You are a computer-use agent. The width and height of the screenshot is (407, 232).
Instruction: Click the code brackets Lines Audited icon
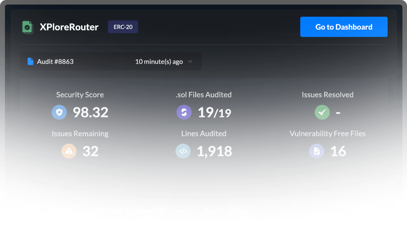[183, 151]
